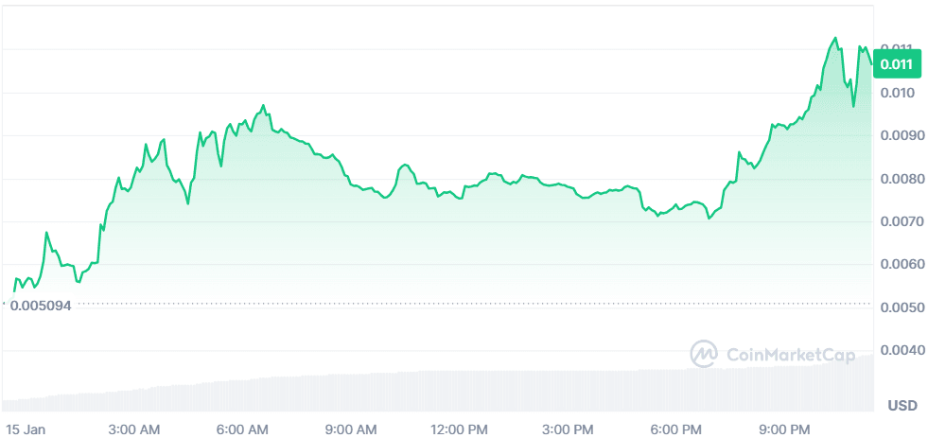The height and width of the screenshot is (438, 928).
Task: Click the 0.010 price axis label
Action: tap(895, 93)
